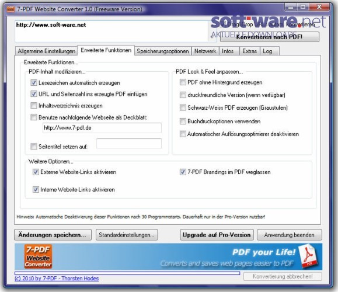Click the 7-PDF Website Converter logo

[38, 256]
